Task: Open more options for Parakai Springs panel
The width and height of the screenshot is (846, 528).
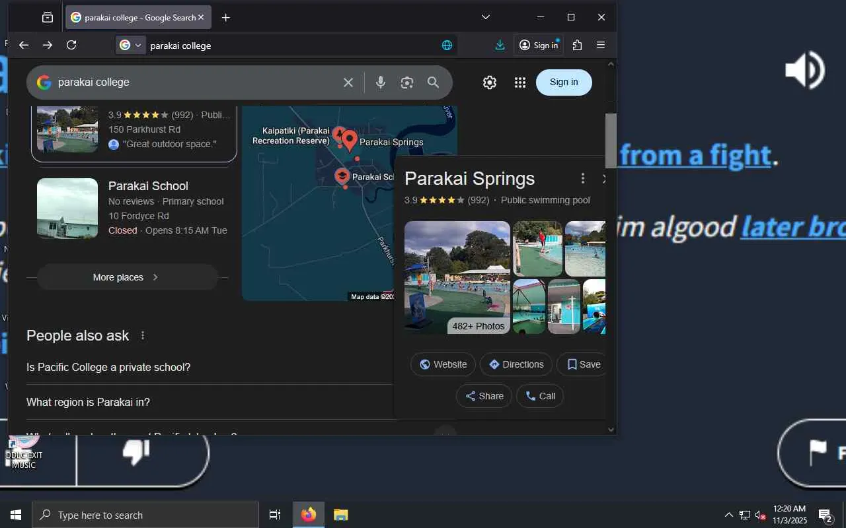Action: coord(582,178)
